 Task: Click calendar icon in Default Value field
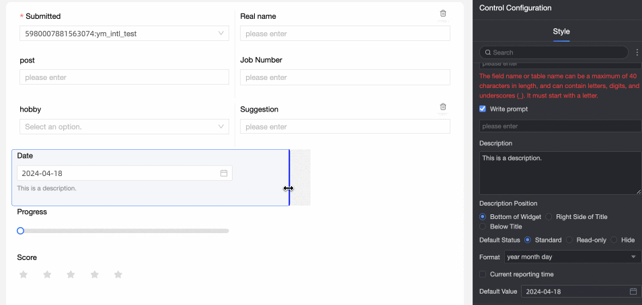(633, 292)
